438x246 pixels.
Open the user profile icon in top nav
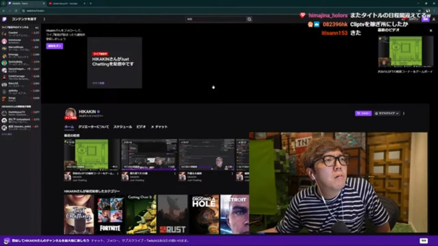click(x=434, y=19)
